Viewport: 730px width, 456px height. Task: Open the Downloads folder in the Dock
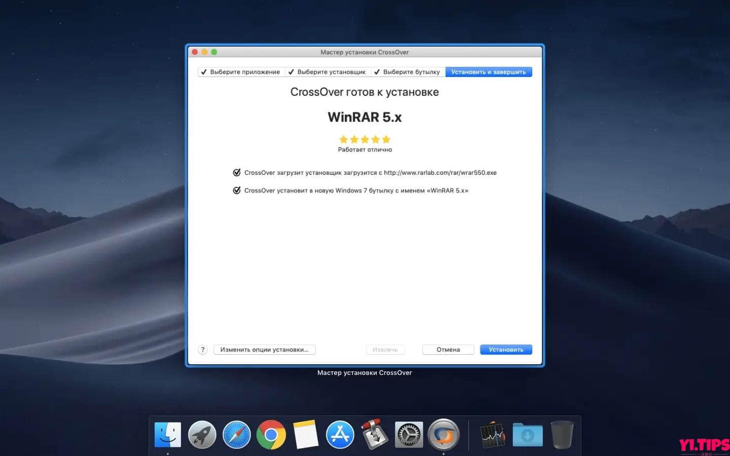tap(526, 434)
